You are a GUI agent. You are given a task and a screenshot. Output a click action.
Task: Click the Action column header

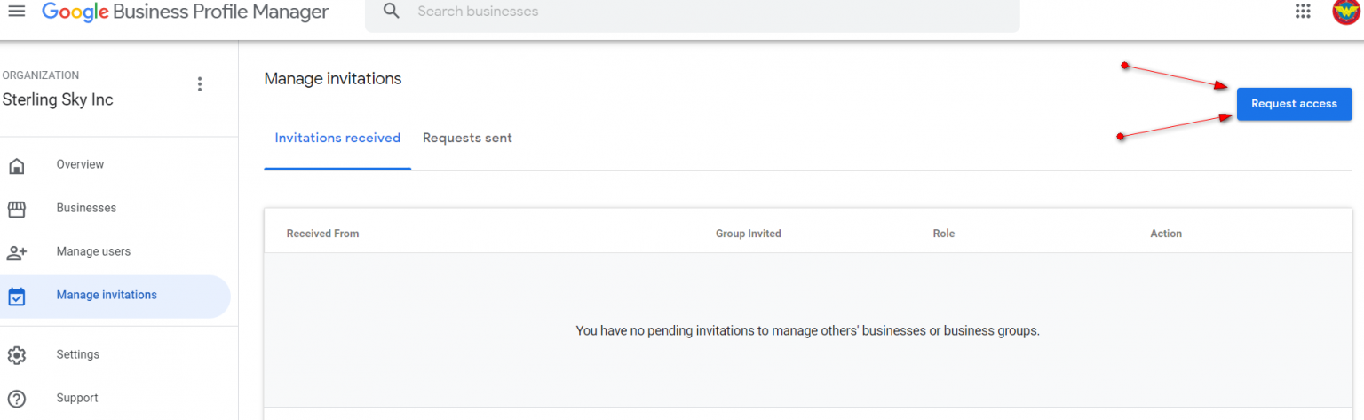pyautogui.click(x=1166, y=234)
